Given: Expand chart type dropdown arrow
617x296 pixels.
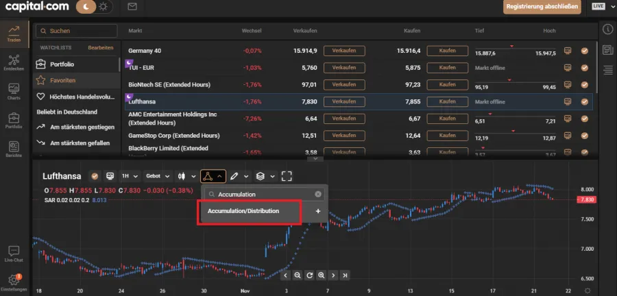Looking at the screenshot, I should (193, 176).
